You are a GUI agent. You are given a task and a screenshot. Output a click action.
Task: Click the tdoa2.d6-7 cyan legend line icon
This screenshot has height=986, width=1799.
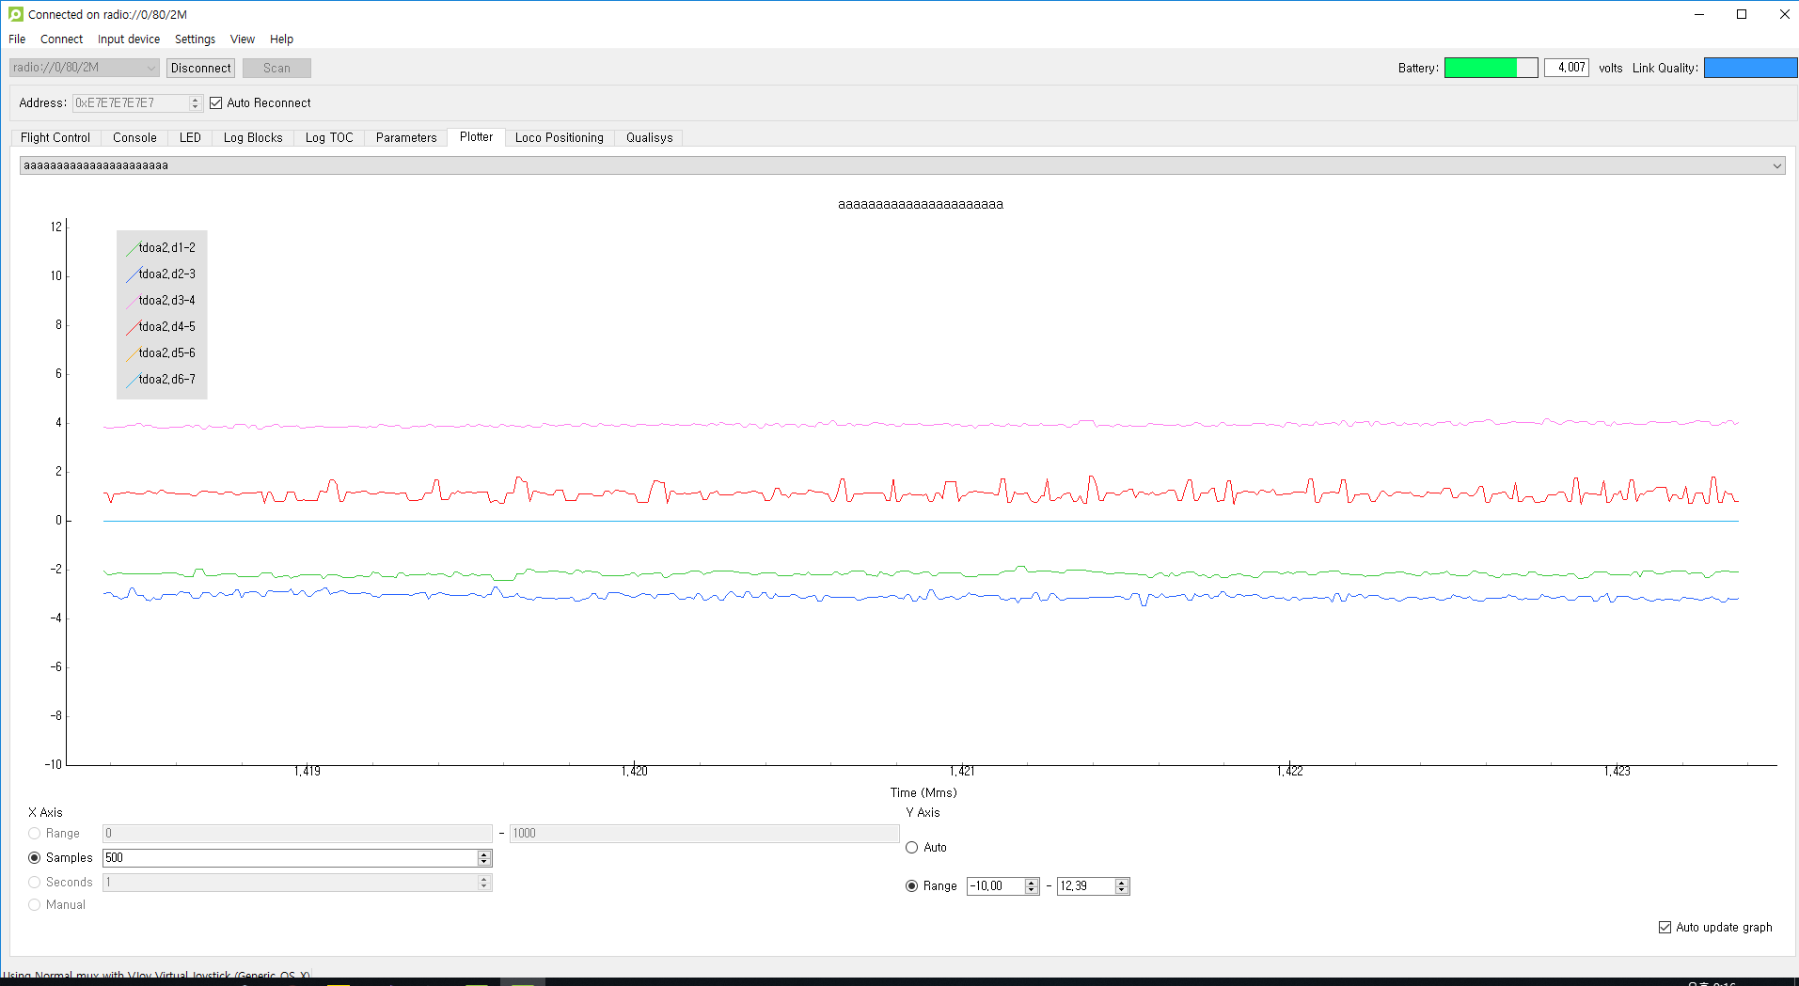click(133, 381)
